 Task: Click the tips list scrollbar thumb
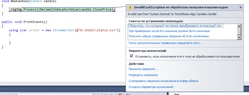click(239, 31)
